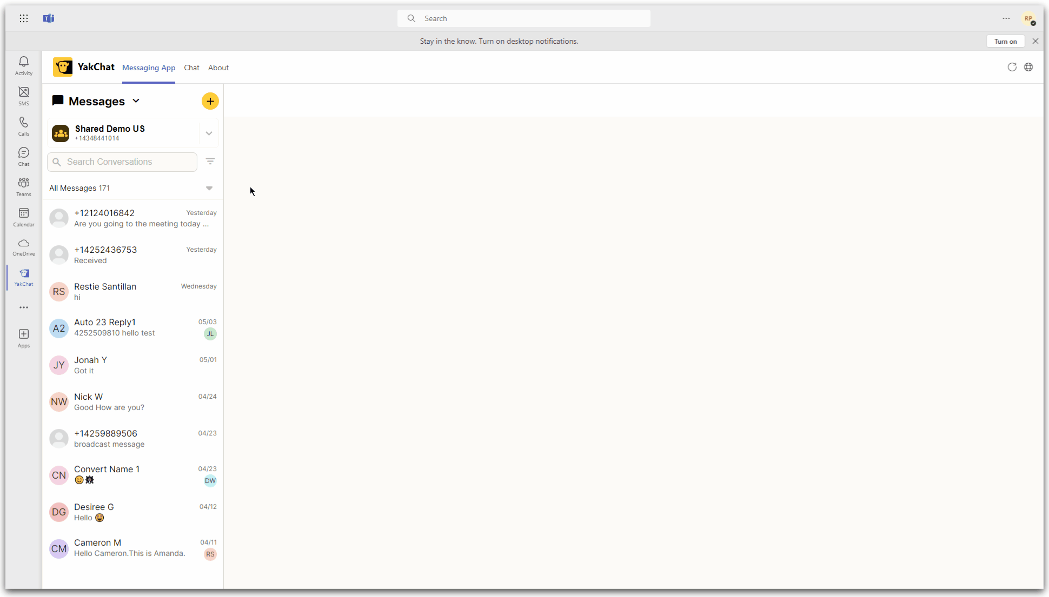The width and height of the screenshot is (1049, 597).
Task: Click the Shared Demo US group avatar
Action: [61, 133]
